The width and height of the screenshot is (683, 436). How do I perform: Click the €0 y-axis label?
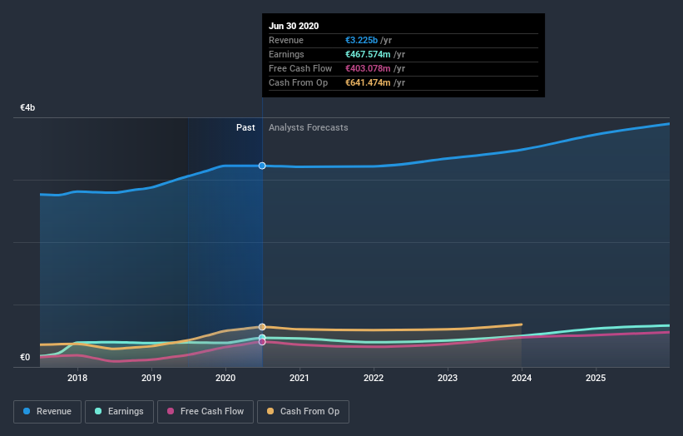[25, 357]
